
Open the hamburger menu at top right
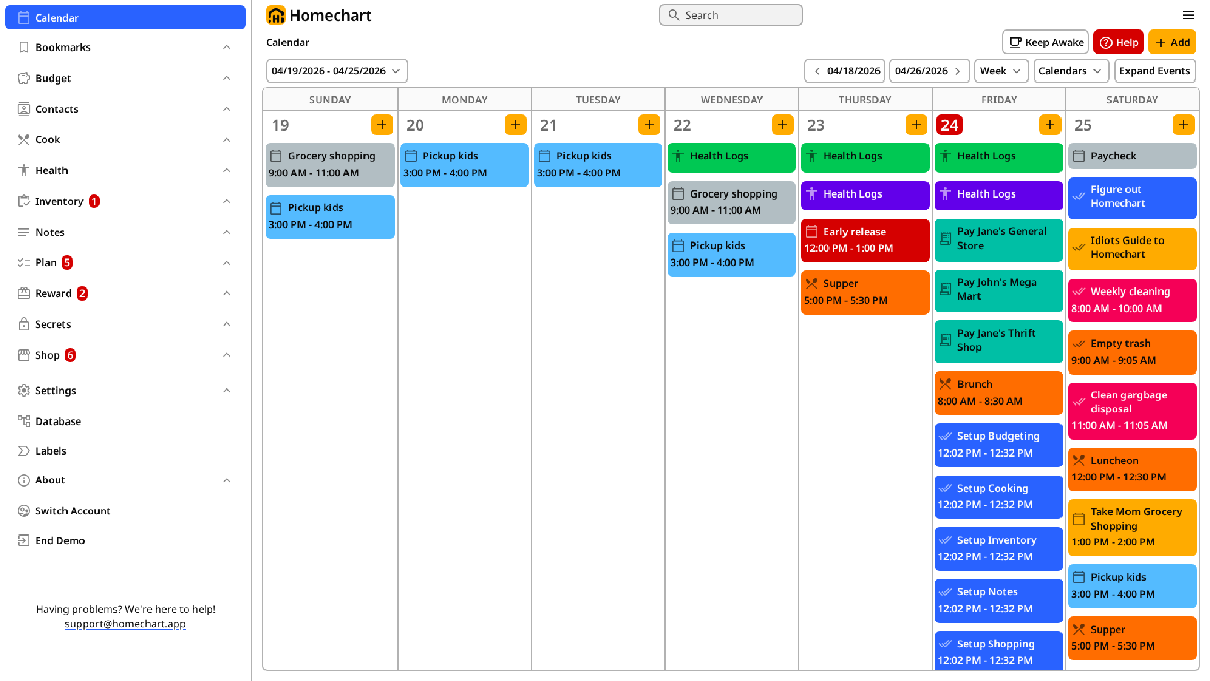point(1189,15)
